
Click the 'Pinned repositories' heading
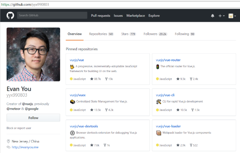point(82,49)
